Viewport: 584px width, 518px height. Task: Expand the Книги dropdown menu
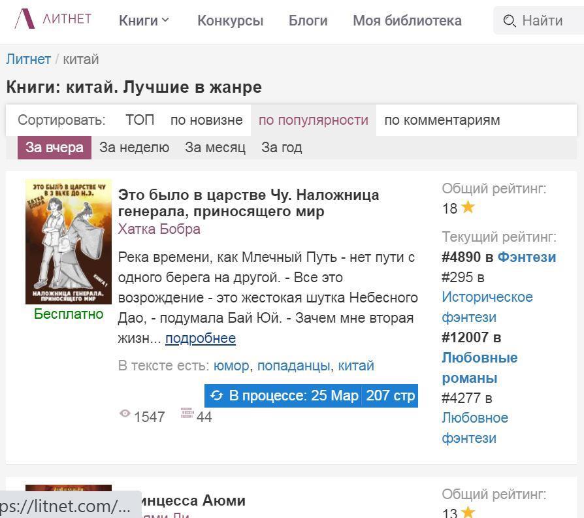144,20
